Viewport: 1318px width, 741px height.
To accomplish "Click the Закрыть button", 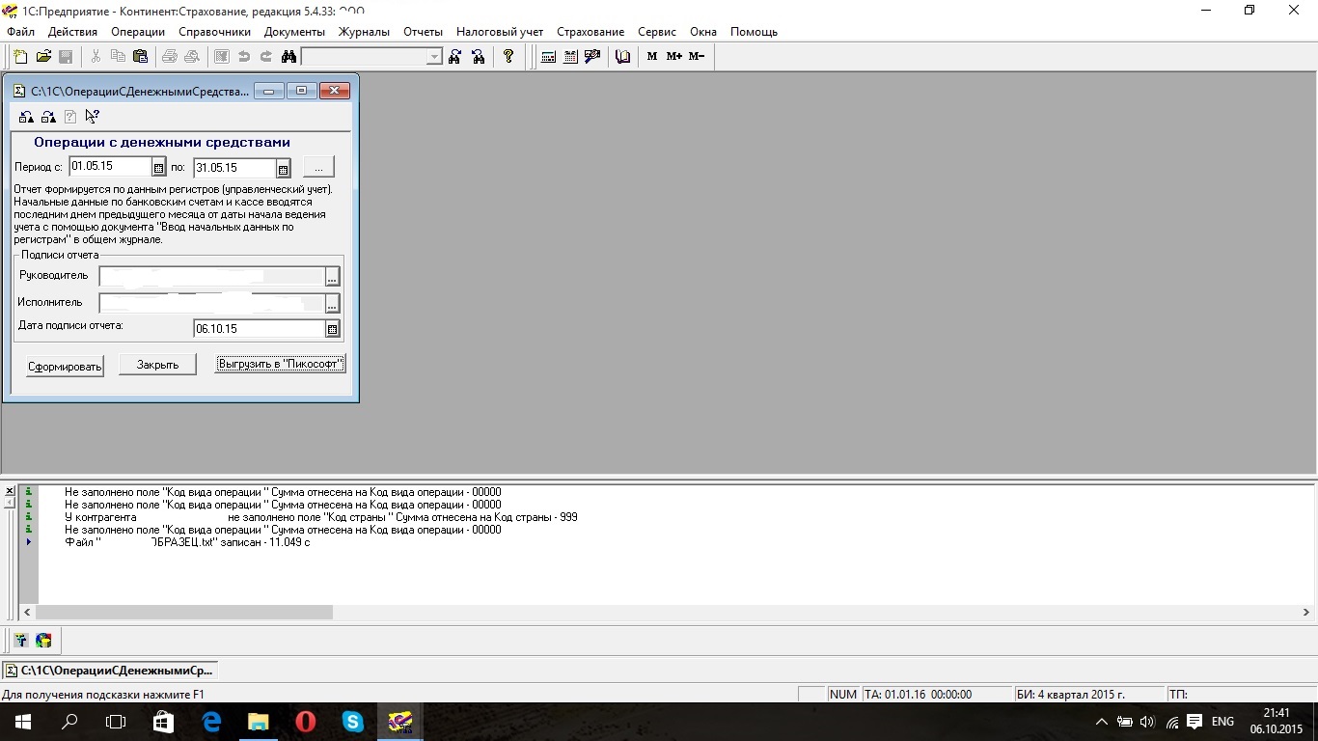I will 157,365.
